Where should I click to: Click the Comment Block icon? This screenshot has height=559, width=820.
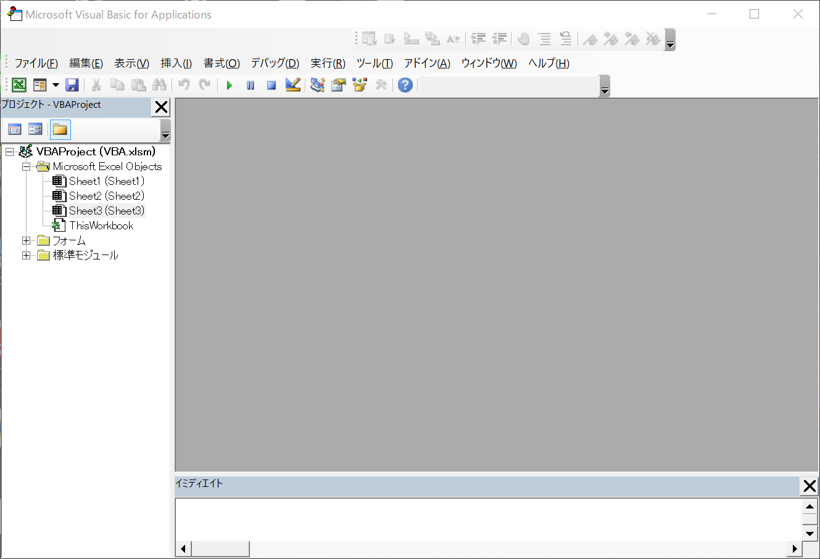tap(545, 39)
